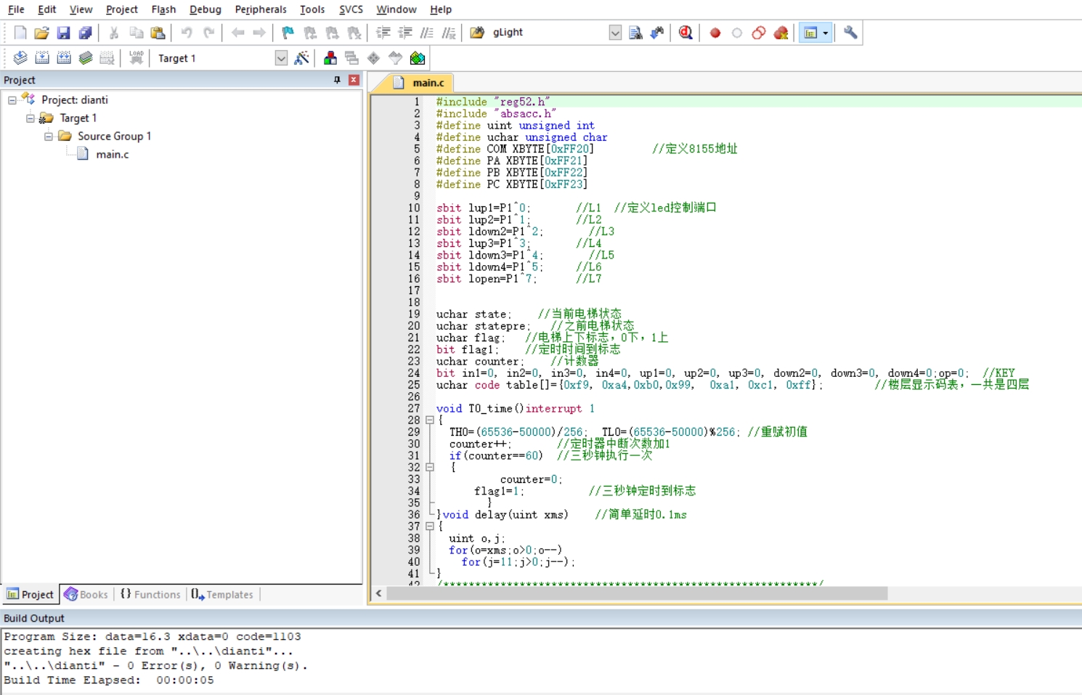Launch the Pack Installer icon

click(418, 58)
